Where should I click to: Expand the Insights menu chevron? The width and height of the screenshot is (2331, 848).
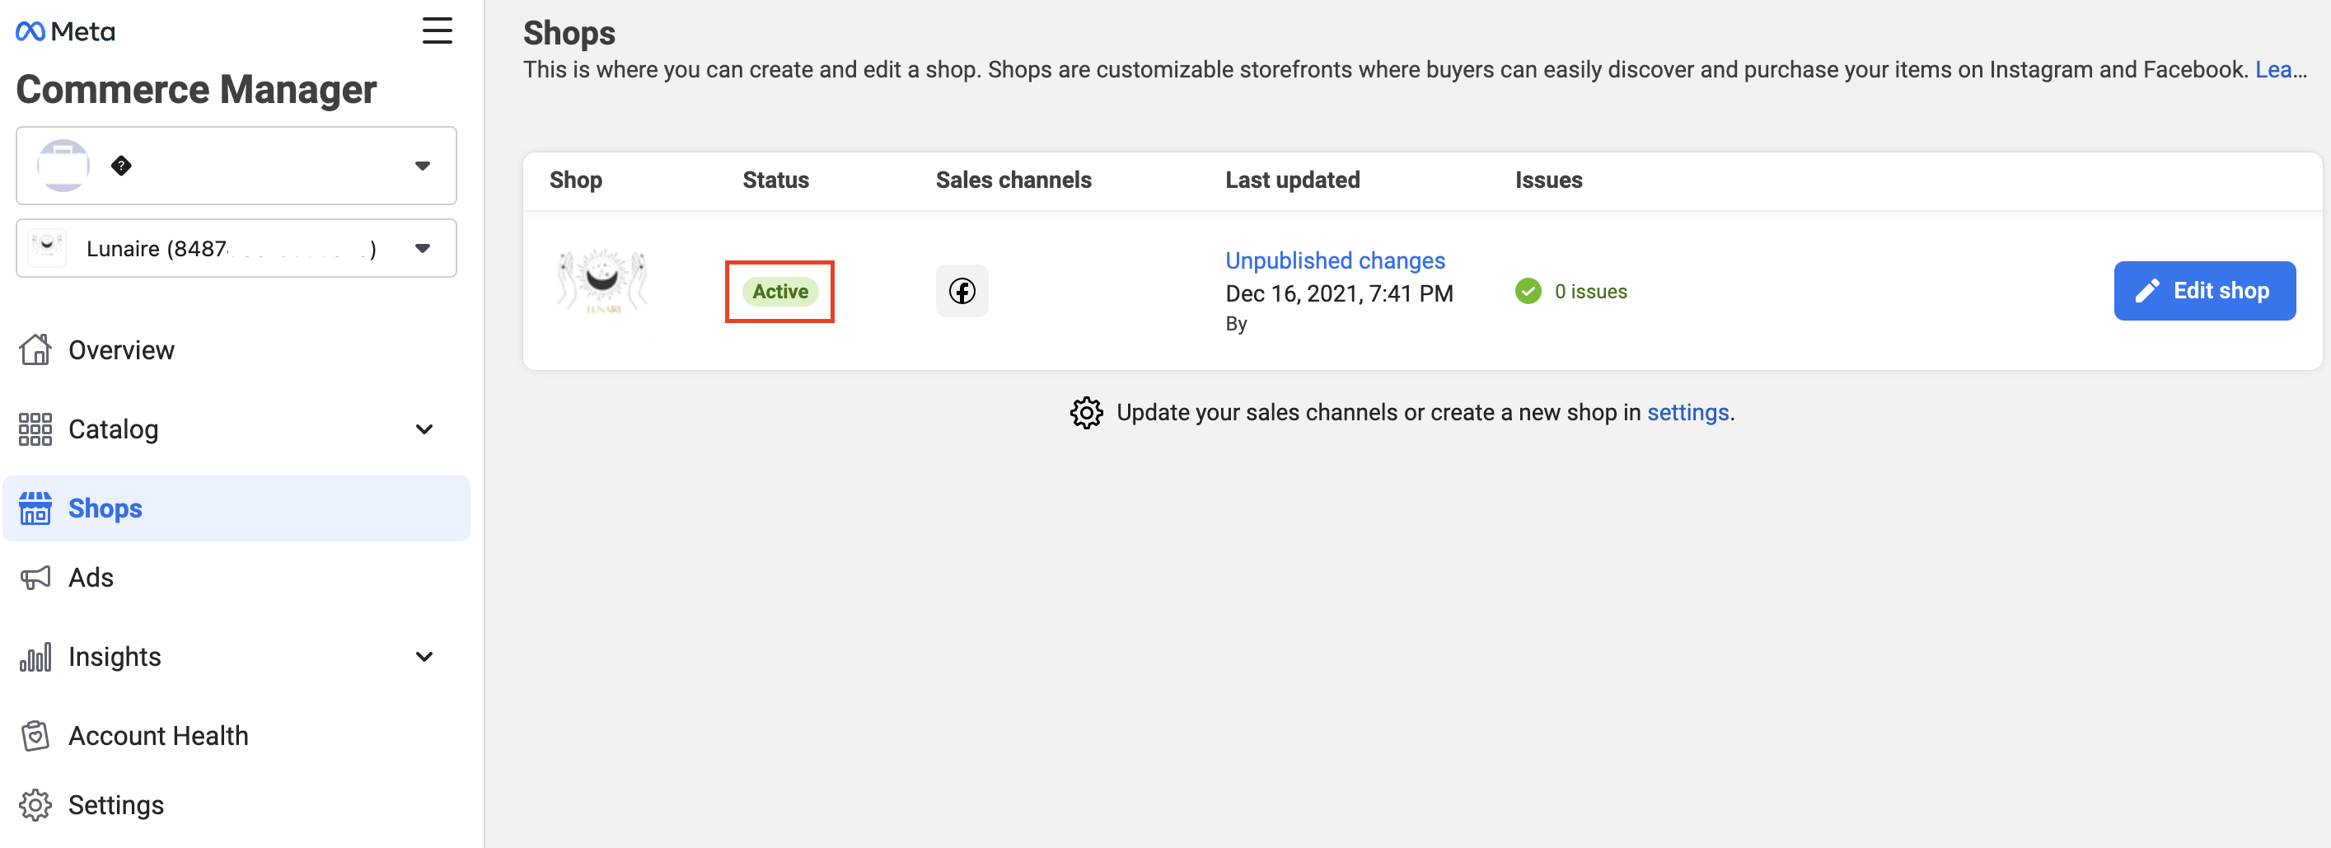click(424, 657)
